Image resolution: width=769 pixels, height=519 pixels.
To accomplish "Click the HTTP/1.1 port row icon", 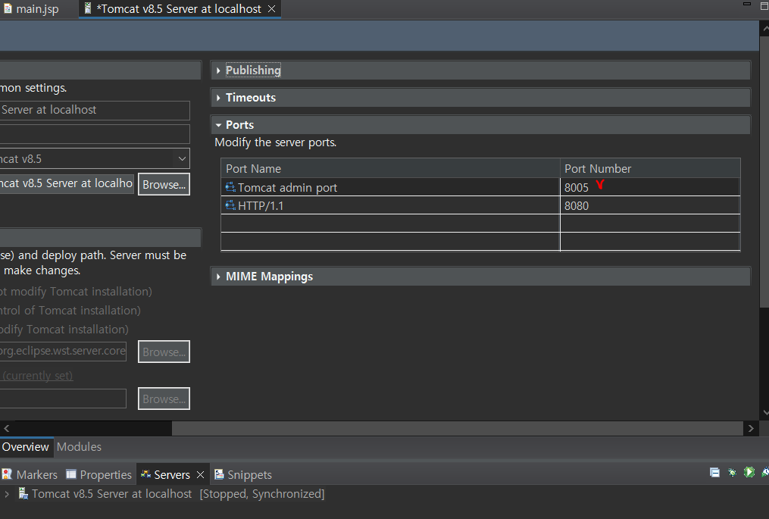I will (230, 205).
